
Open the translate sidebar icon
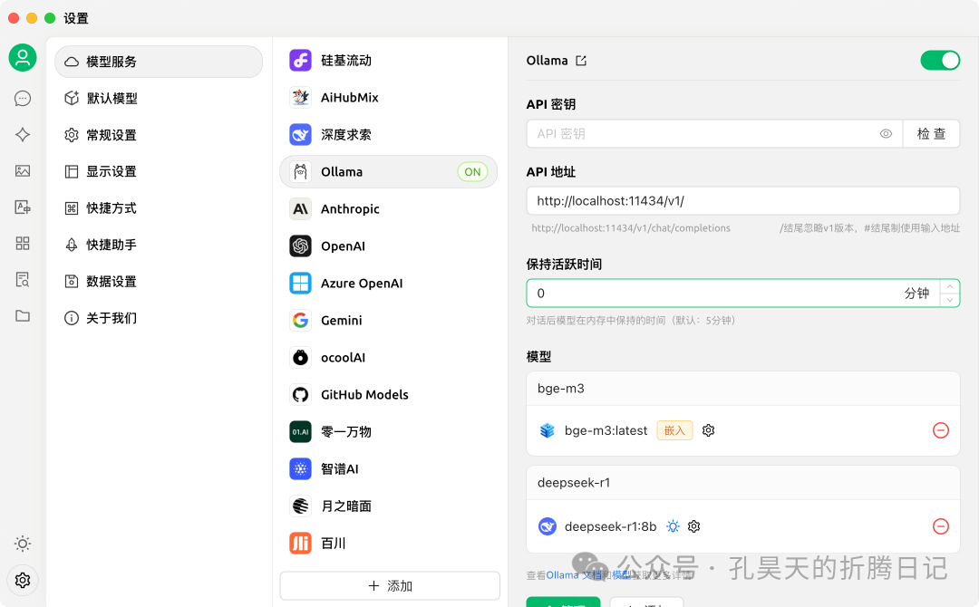(x=23, y=207)
